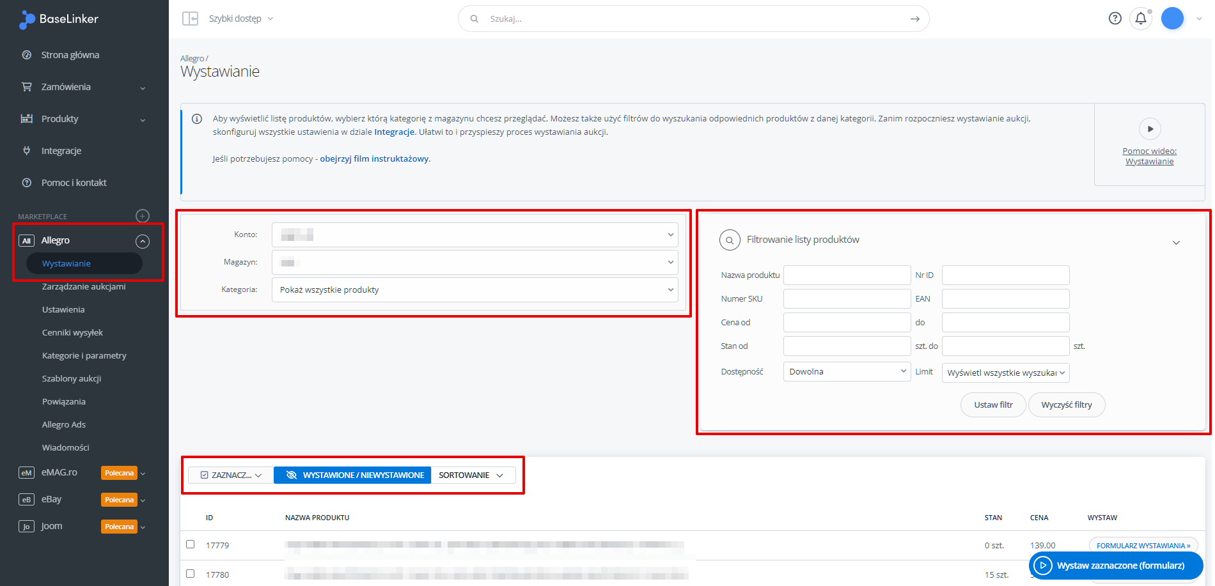1215x586 pixels.
Task: Select Wystawianie under Allegro
Action: (84, 263)
